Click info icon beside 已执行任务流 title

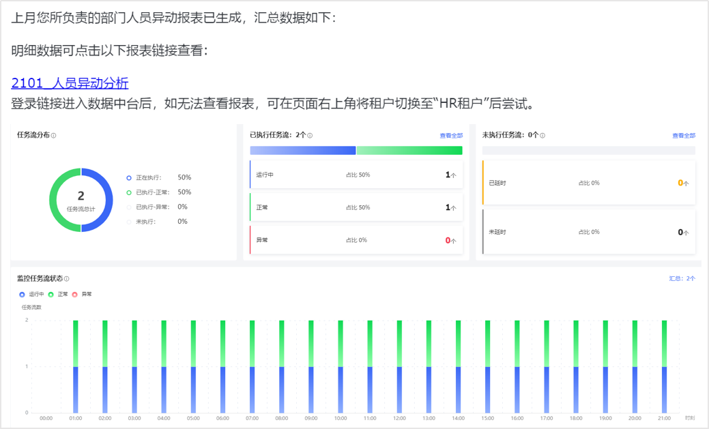(x=310, y=136)
